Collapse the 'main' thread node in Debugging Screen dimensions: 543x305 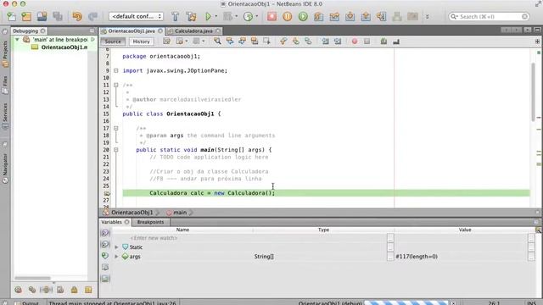(x=17, y=40)
